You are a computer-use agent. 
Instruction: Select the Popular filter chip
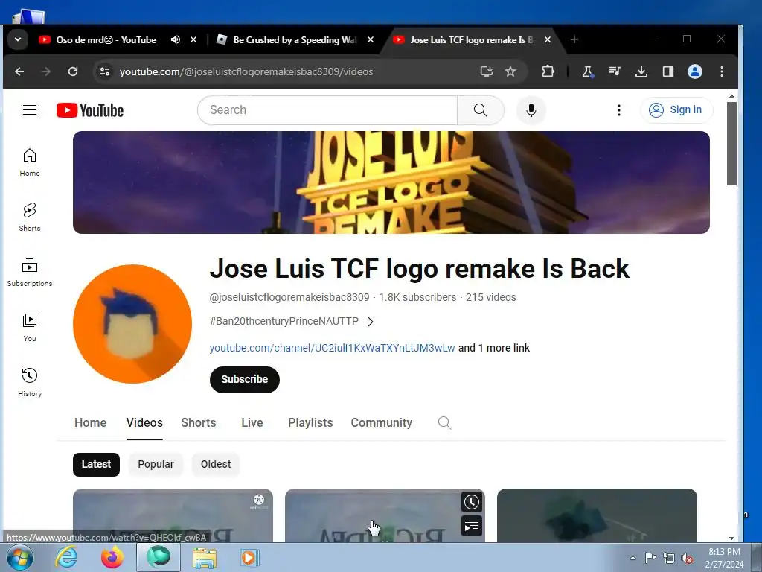(x=156, y=464)
